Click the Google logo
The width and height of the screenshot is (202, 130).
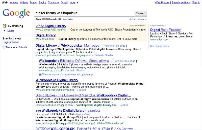[16, 13]
